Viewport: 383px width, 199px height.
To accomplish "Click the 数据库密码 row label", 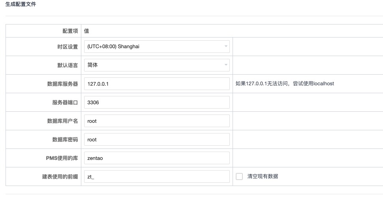I will 65,139.
